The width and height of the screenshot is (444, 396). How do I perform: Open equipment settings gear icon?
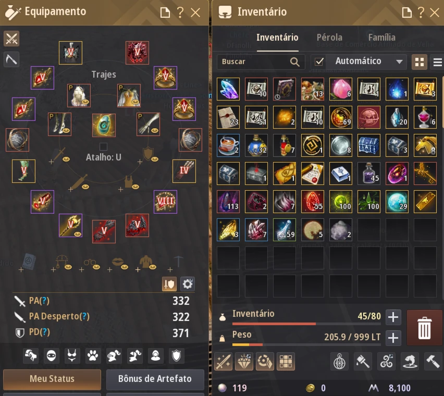tap(188, 284)
